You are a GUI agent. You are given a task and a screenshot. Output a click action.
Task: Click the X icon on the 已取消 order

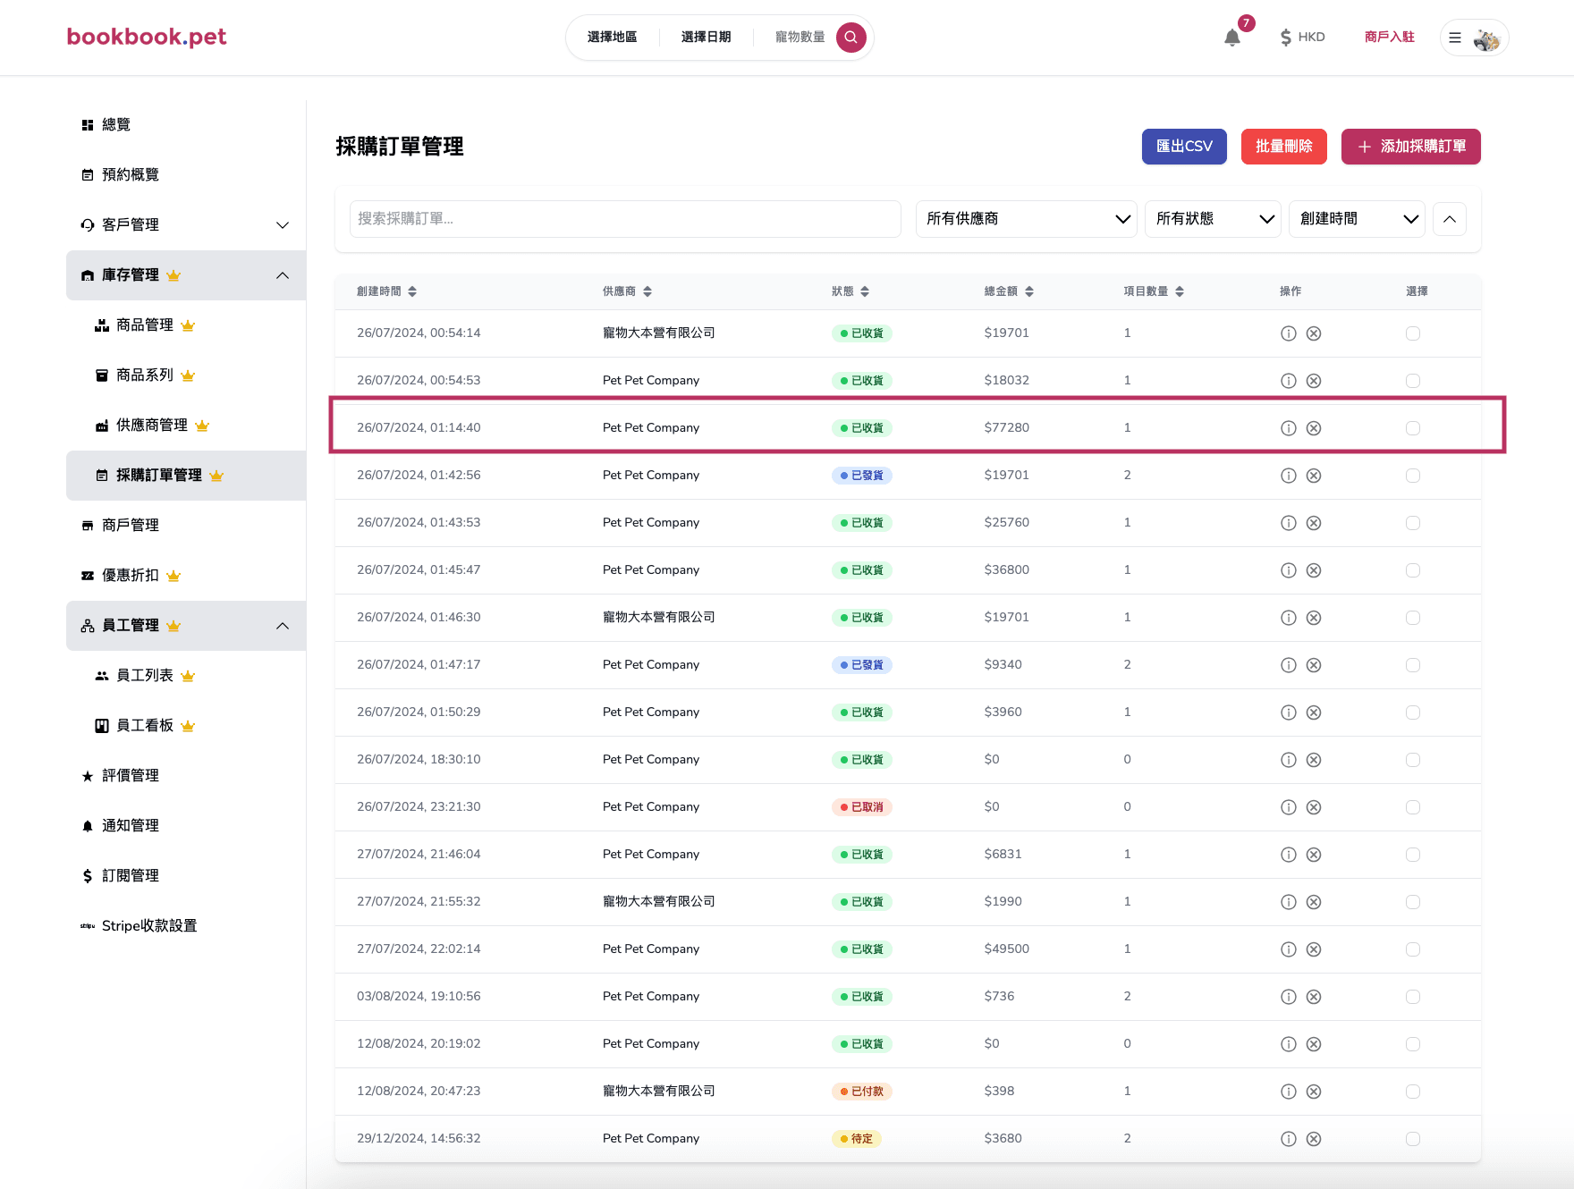point(1314,807)
